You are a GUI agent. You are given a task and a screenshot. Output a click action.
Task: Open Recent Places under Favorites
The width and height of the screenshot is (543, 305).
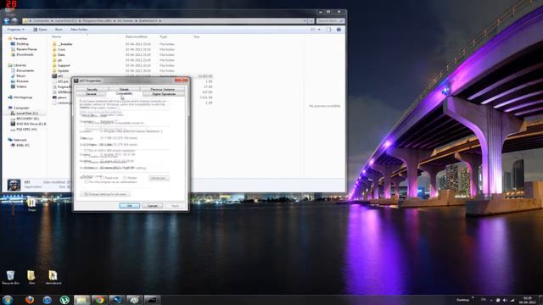click(26, 49)
